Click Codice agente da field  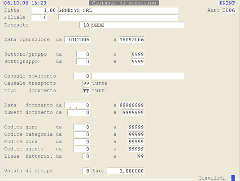tap(82, 149)
